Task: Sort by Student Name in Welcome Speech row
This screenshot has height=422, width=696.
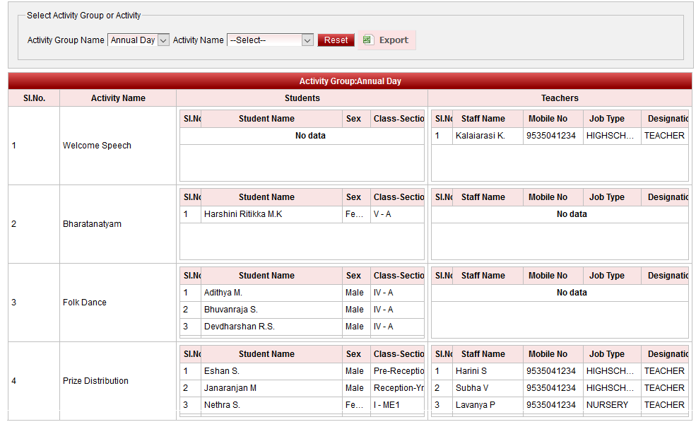Action: click(x=266, y=119)
